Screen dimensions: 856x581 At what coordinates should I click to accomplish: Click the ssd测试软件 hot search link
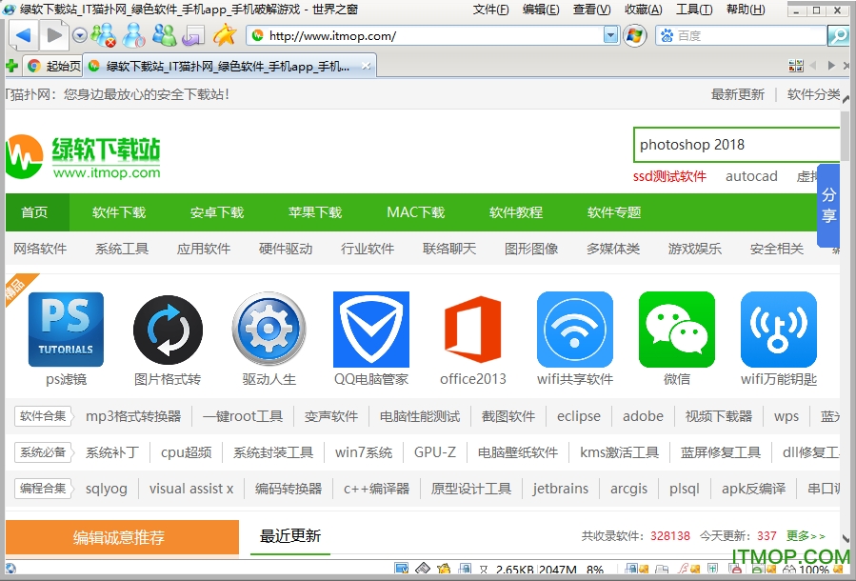pos(669,176)
